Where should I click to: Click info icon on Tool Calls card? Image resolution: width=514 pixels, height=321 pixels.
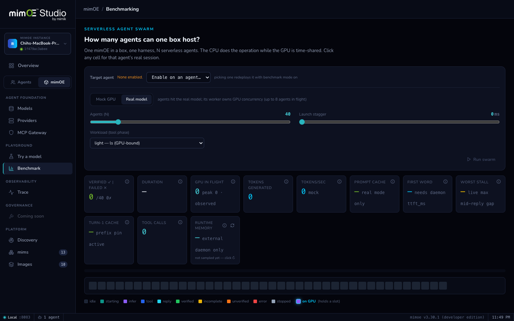pyautogui.click(x=180, y=222)
